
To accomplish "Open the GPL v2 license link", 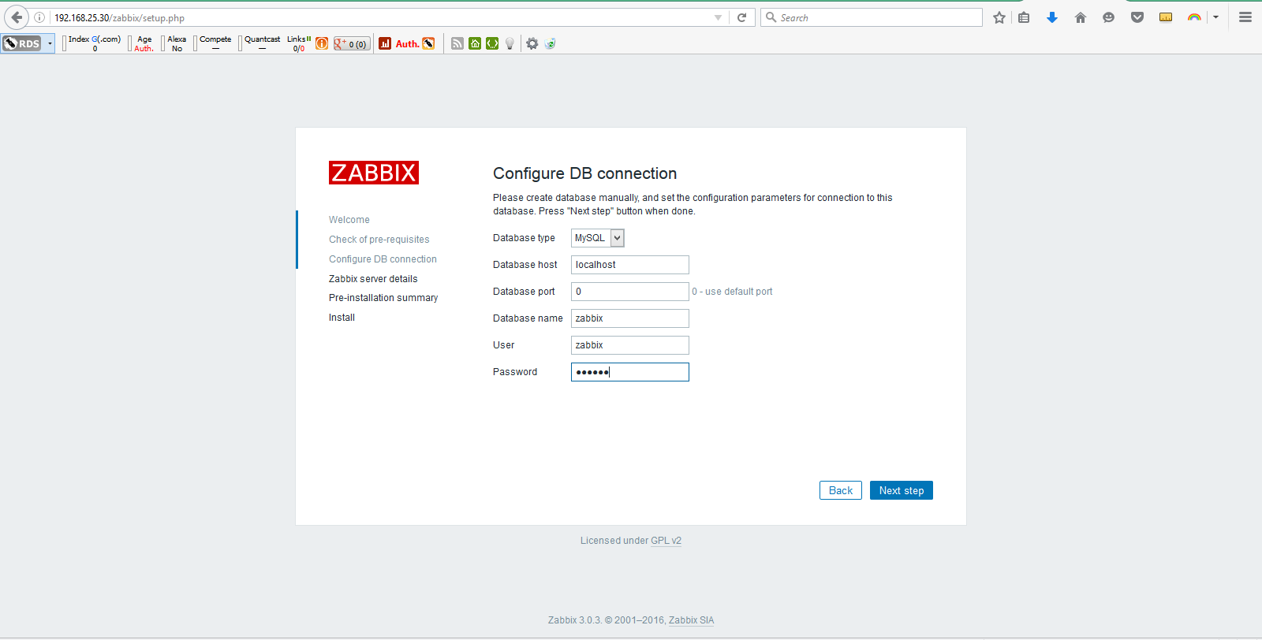I will click(x=666, y=541).
